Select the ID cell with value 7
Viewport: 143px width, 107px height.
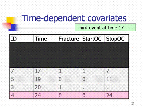coord(22,71)
